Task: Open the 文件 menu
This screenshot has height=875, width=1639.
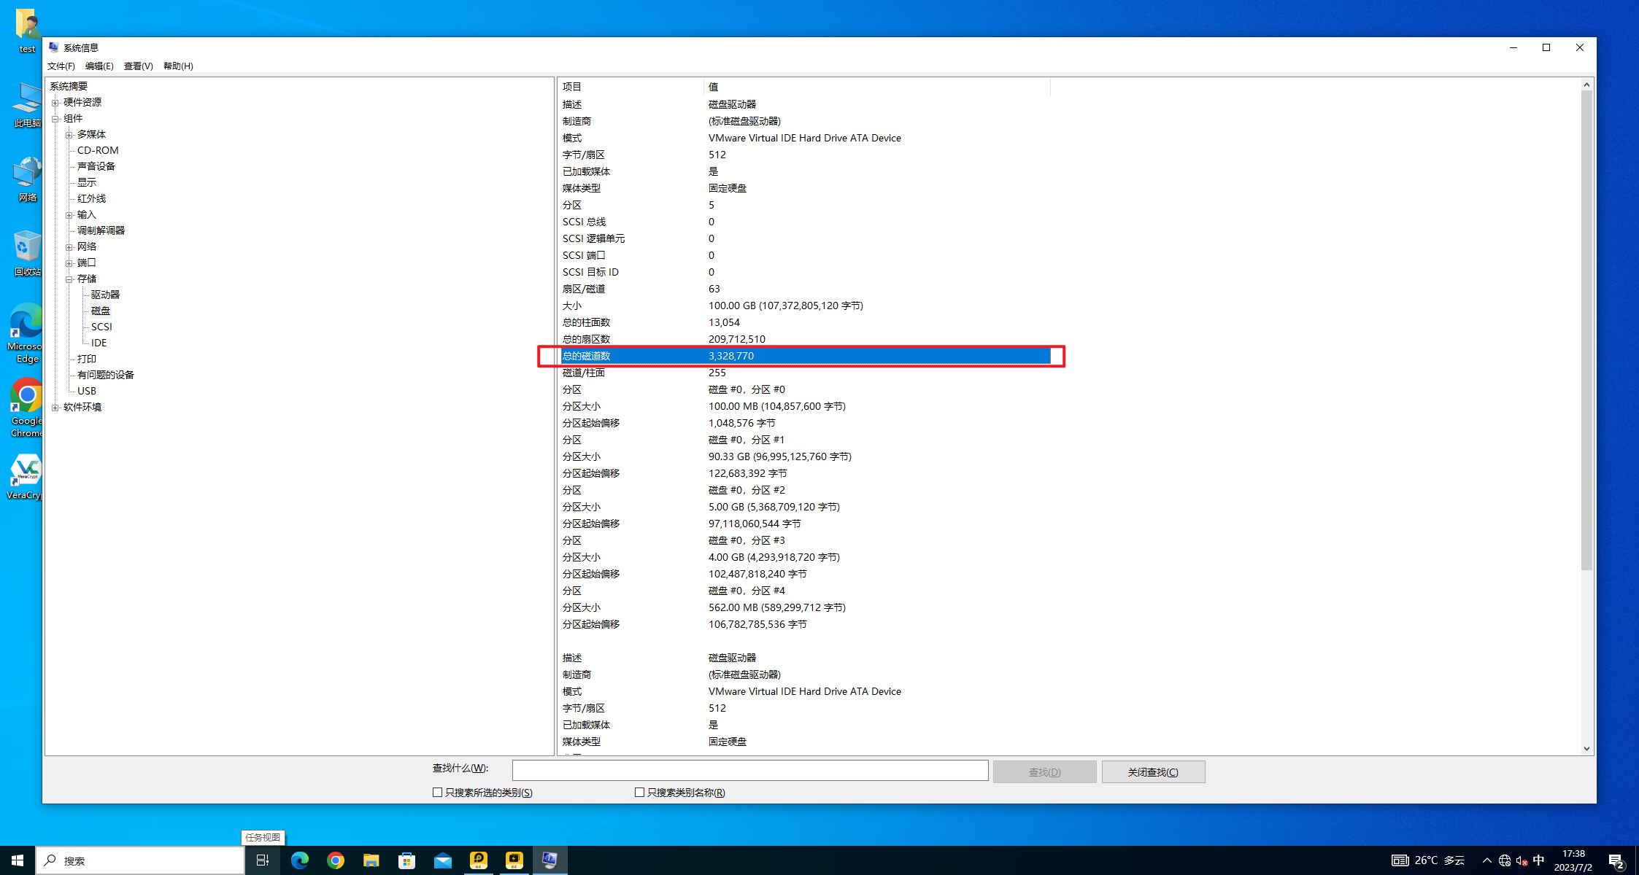Action: coord(61,66)
